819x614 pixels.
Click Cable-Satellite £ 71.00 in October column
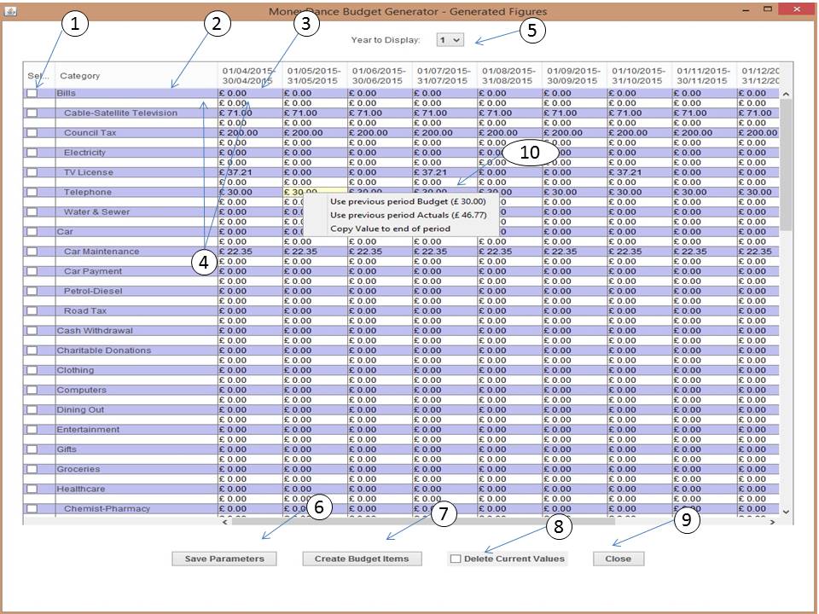pos(639,113)
